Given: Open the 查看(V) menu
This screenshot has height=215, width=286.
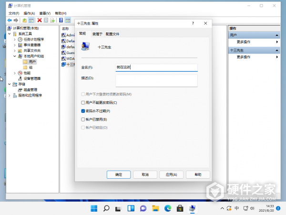Looking at the screenshot, I should point(45,13).
